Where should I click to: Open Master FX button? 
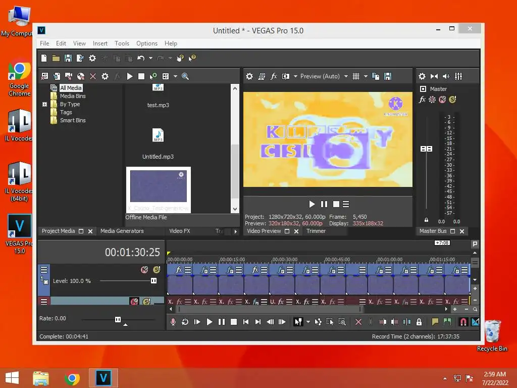pyautogui.click(x=422, y=100)
